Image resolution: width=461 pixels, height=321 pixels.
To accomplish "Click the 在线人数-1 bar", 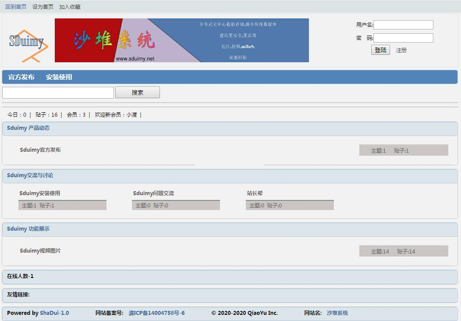I will [230, 277].
